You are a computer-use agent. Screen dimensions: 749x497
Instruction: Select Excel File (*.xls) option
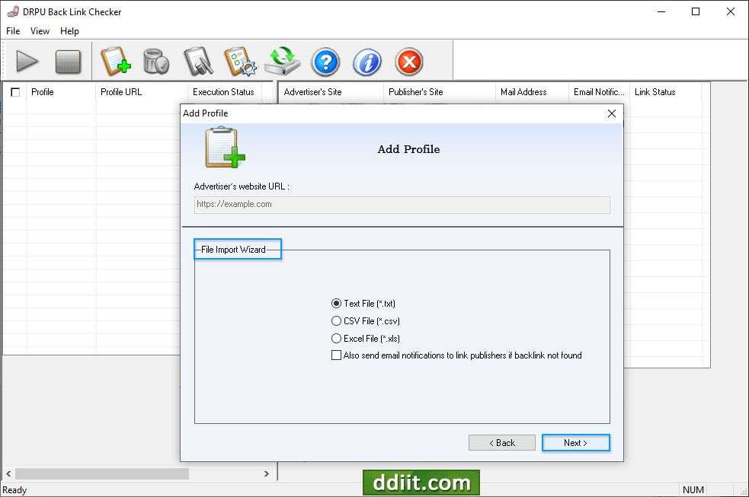(x=336, y=338)
